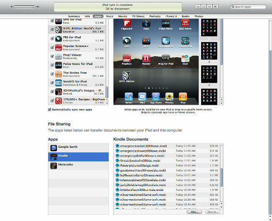Toggle the 170,000+ Recipes : BigOven checkbox

52,100
